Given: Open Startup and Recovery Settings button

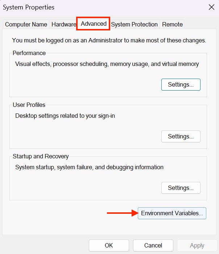Looking at the screenshot, I should click(181, 188).
